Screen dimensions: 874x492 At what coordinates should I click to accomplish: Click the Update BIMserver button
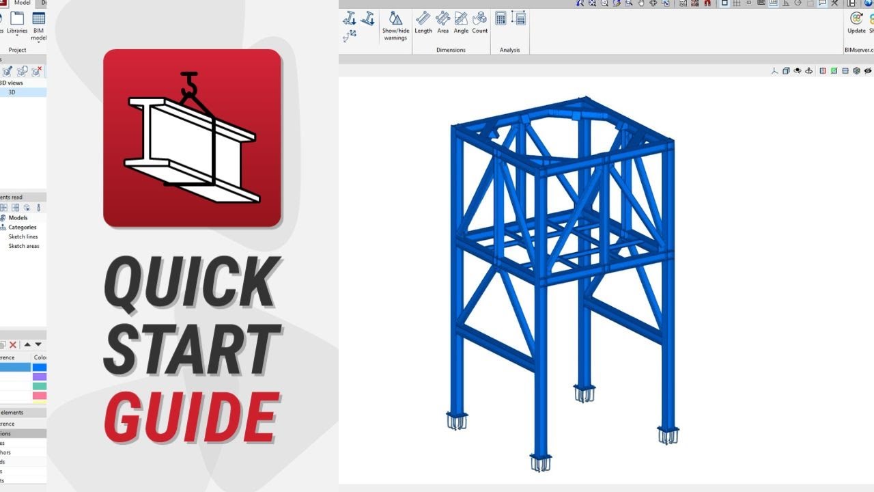(x=856, y=22)
